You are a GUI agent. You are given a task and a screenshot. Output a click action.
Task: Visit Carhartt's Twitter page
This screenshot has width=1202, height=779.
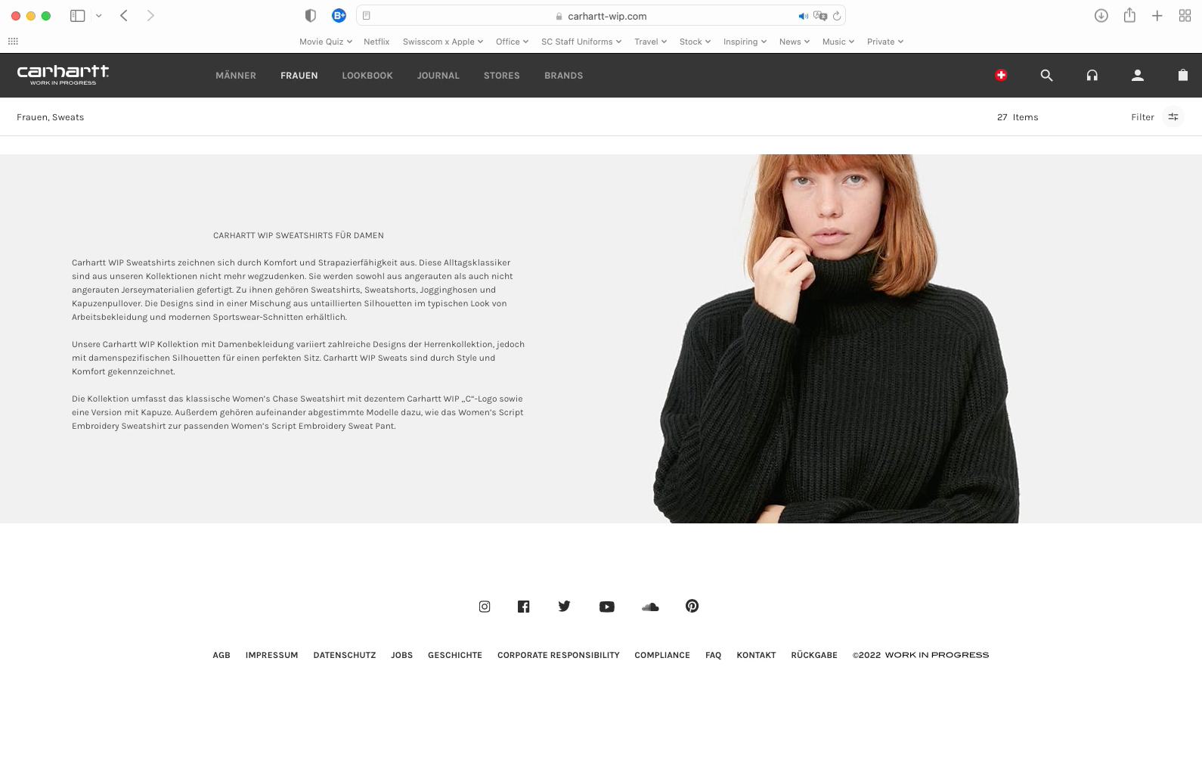pos(564,606)
